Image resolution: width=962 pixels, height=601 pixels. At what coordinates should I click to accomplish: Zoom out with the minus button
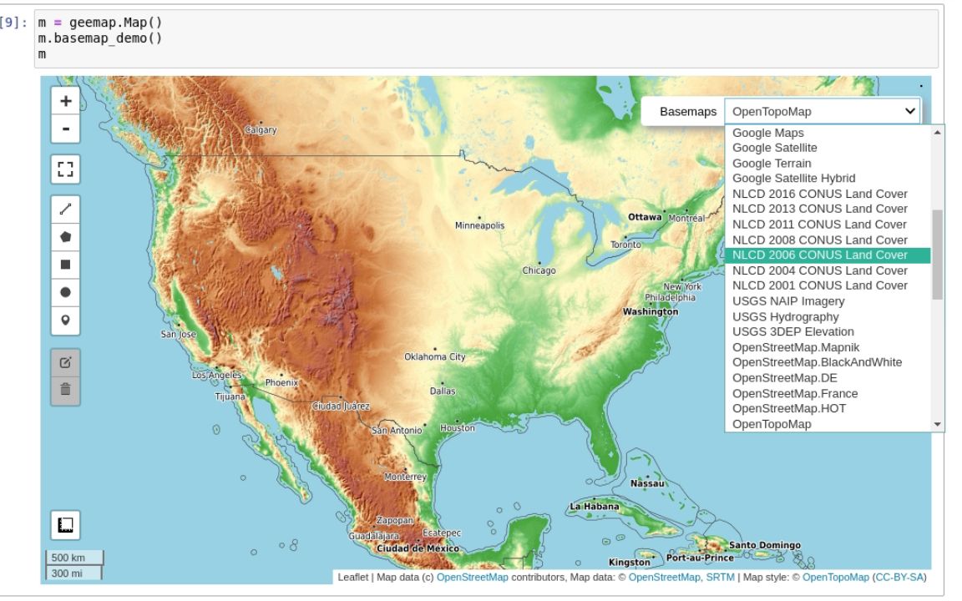pyautogui.click(x=65, y=129)
